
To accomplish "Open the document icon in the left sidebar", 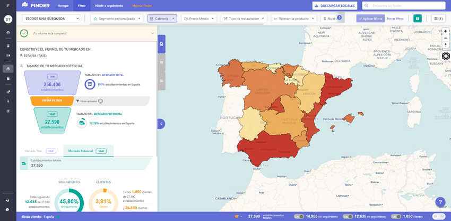I will [x=8, y=45].
